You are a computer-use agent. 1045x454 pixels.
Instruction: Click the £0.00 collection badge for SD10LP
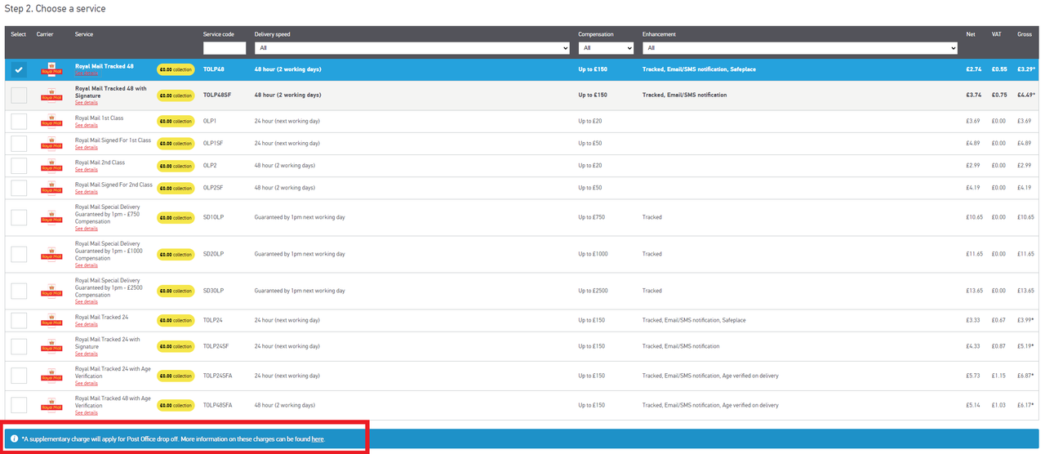point(176,217)
